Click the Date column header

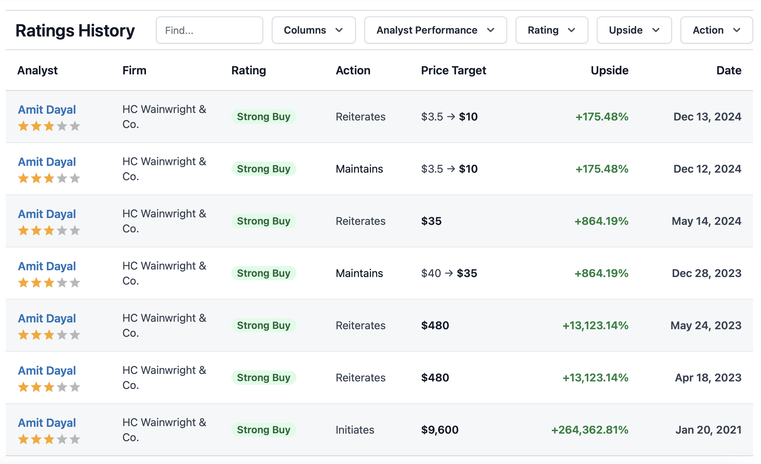tap(728, 70)
